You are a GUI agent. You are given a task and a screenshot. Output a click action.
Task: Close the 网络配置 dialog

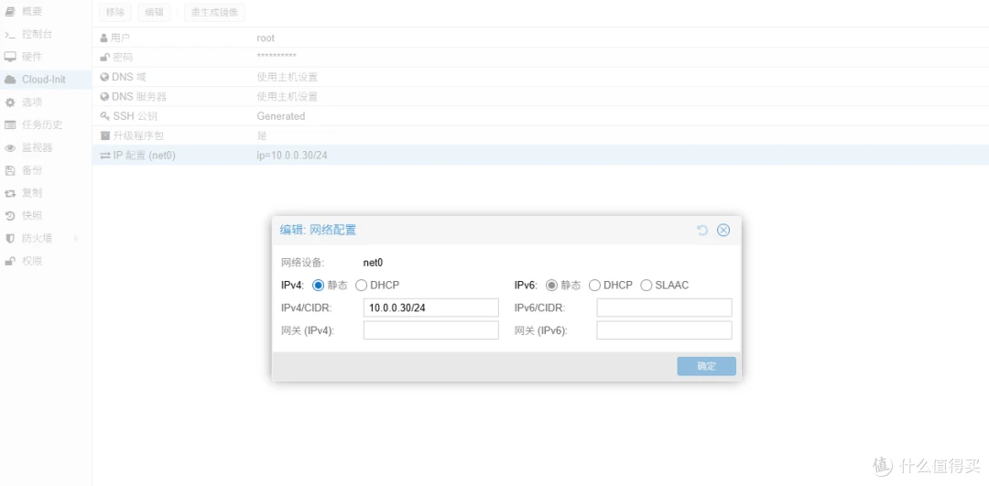[x=723, y=230]
